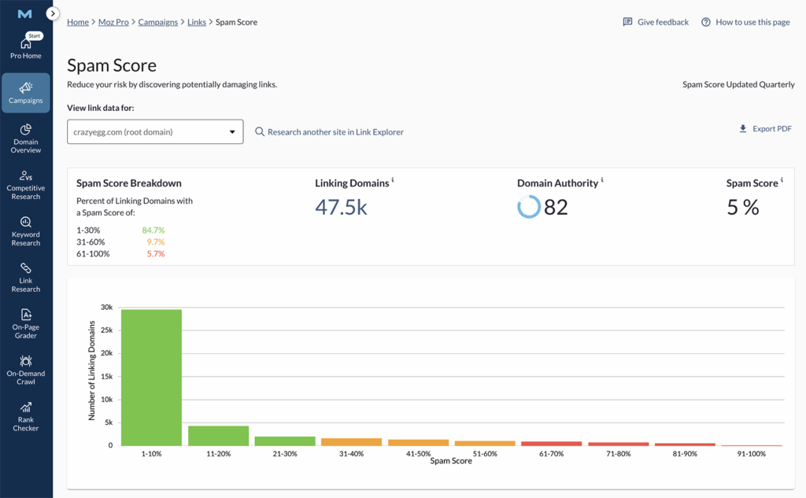Open the Link Research tool
Viewport: 806px width, 498px height.
pos(26,277)
